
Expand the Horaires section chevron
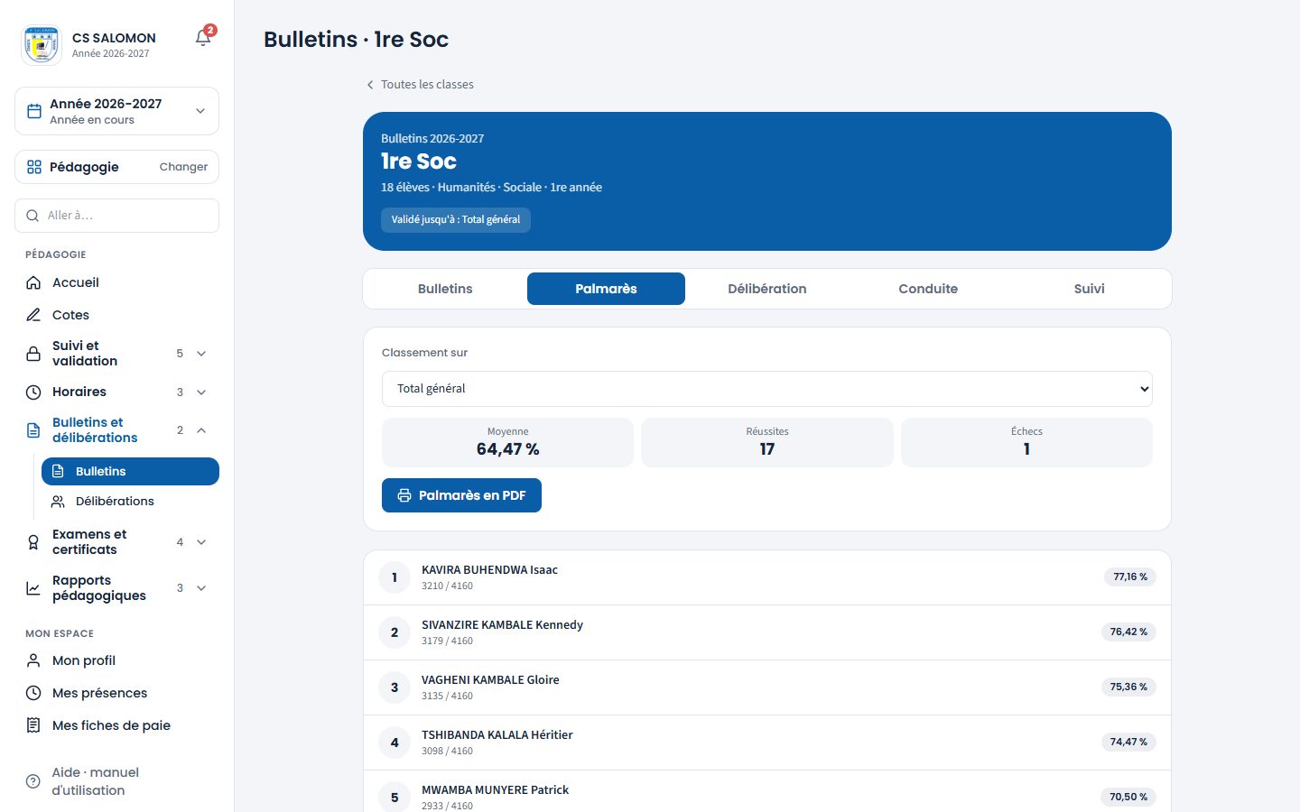[x=201, y=392]
